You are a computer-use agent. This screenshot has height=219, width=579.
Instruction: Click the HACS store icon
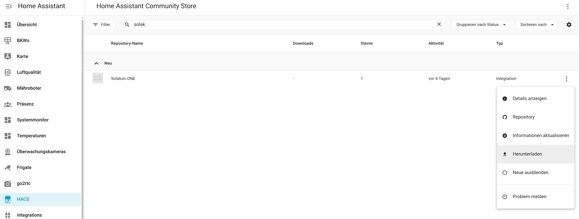(x=8, y=199)
